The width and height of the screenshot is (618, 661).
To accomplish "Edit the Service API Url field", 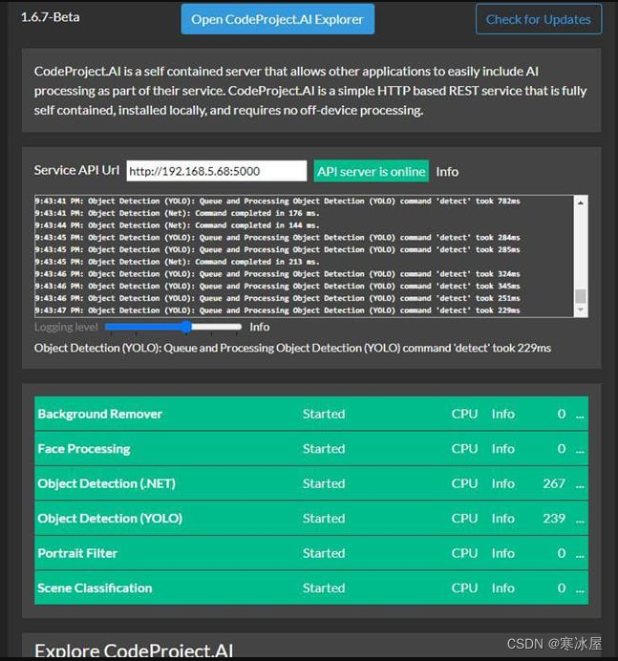I will click(217, 171).
